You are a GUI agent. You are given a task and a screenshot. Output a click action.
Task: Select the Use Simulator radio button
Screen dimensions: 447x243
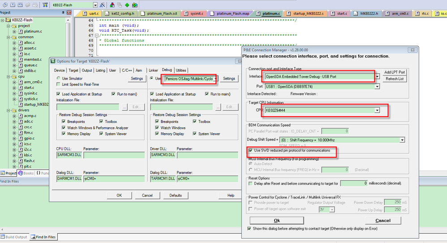[x=58, y=78]
